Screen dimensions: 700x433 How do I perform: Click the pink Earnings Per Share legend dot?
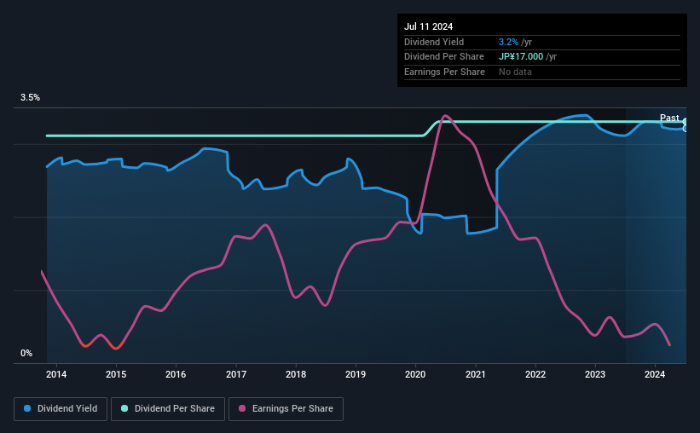(x=242, y=408)
